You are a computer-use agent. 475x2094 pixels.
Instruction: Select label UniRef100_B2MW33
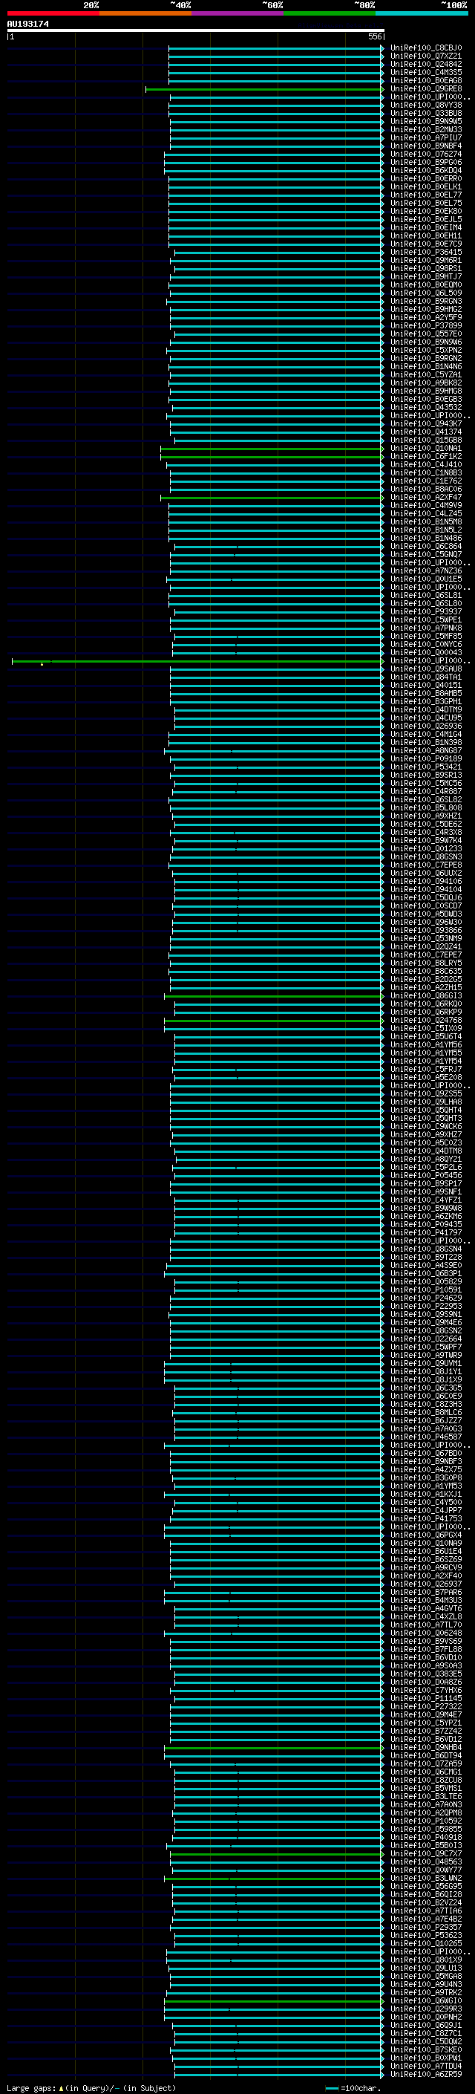tap(425, 129)
